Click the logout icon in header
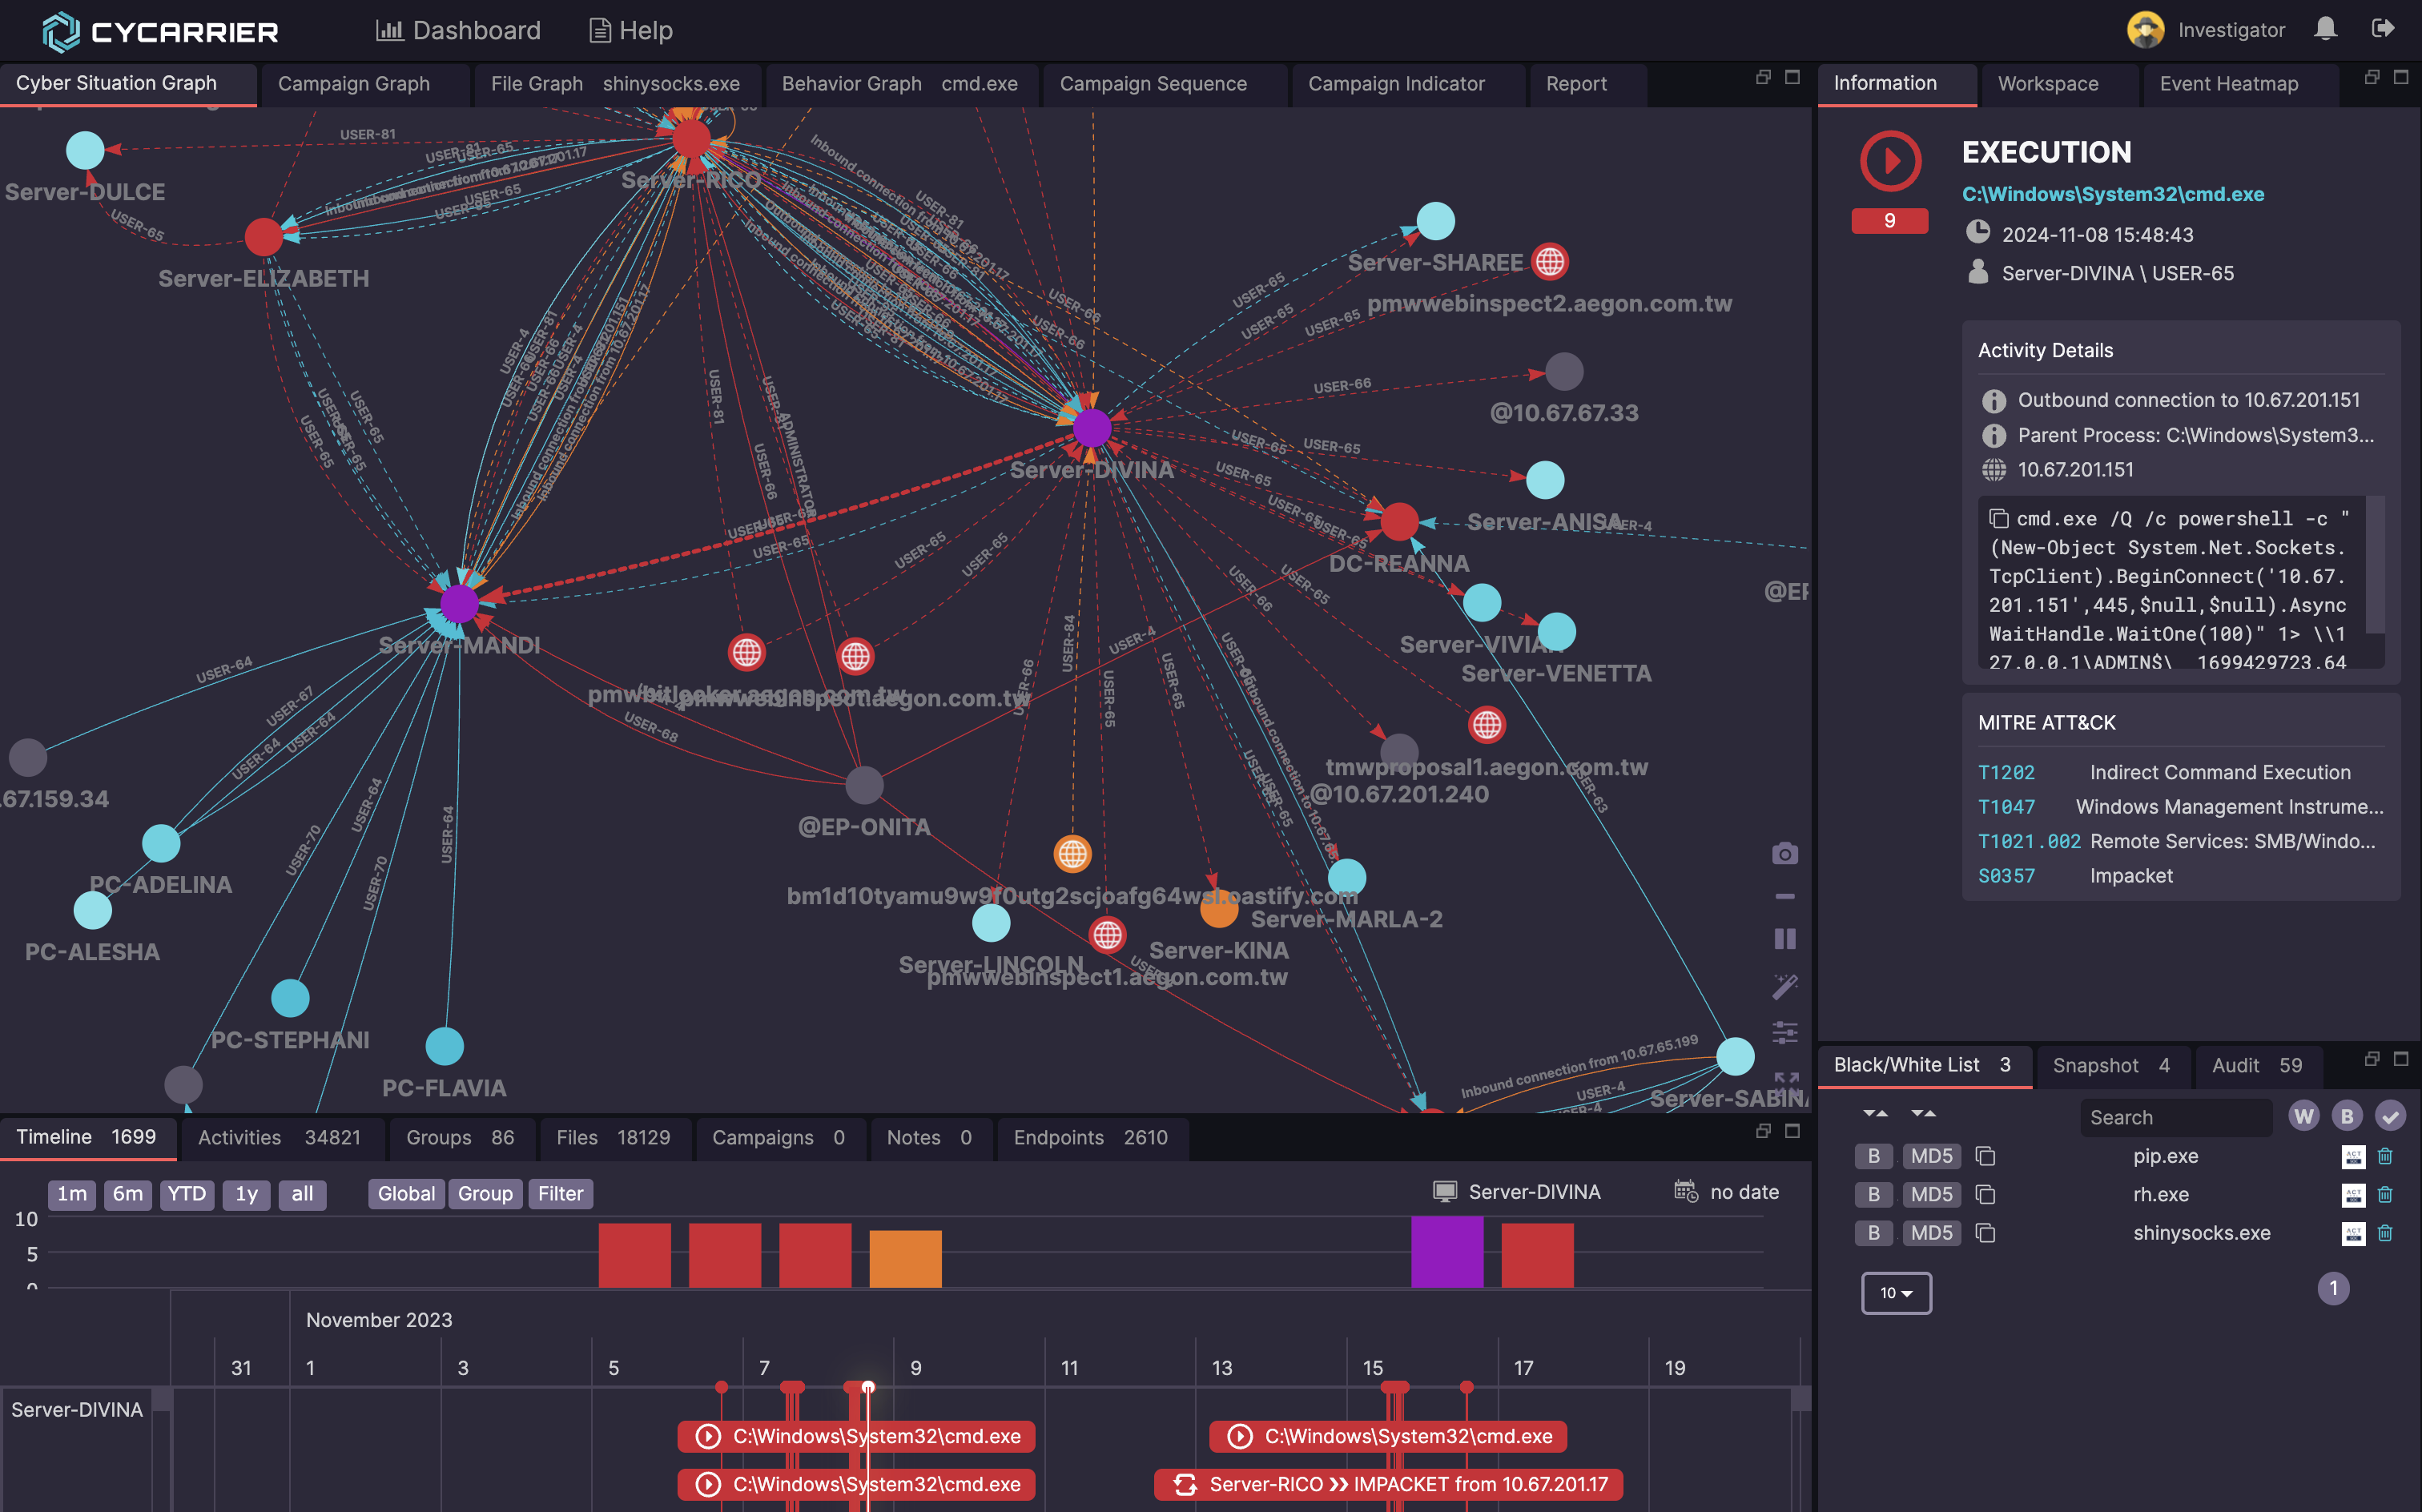Screen dimensions: 2422x1512 pos(2383,29)
